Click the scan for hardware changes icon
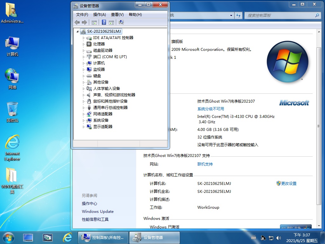Image resolution: width=325 pixels, height=244 pixels. coord(121,22)
